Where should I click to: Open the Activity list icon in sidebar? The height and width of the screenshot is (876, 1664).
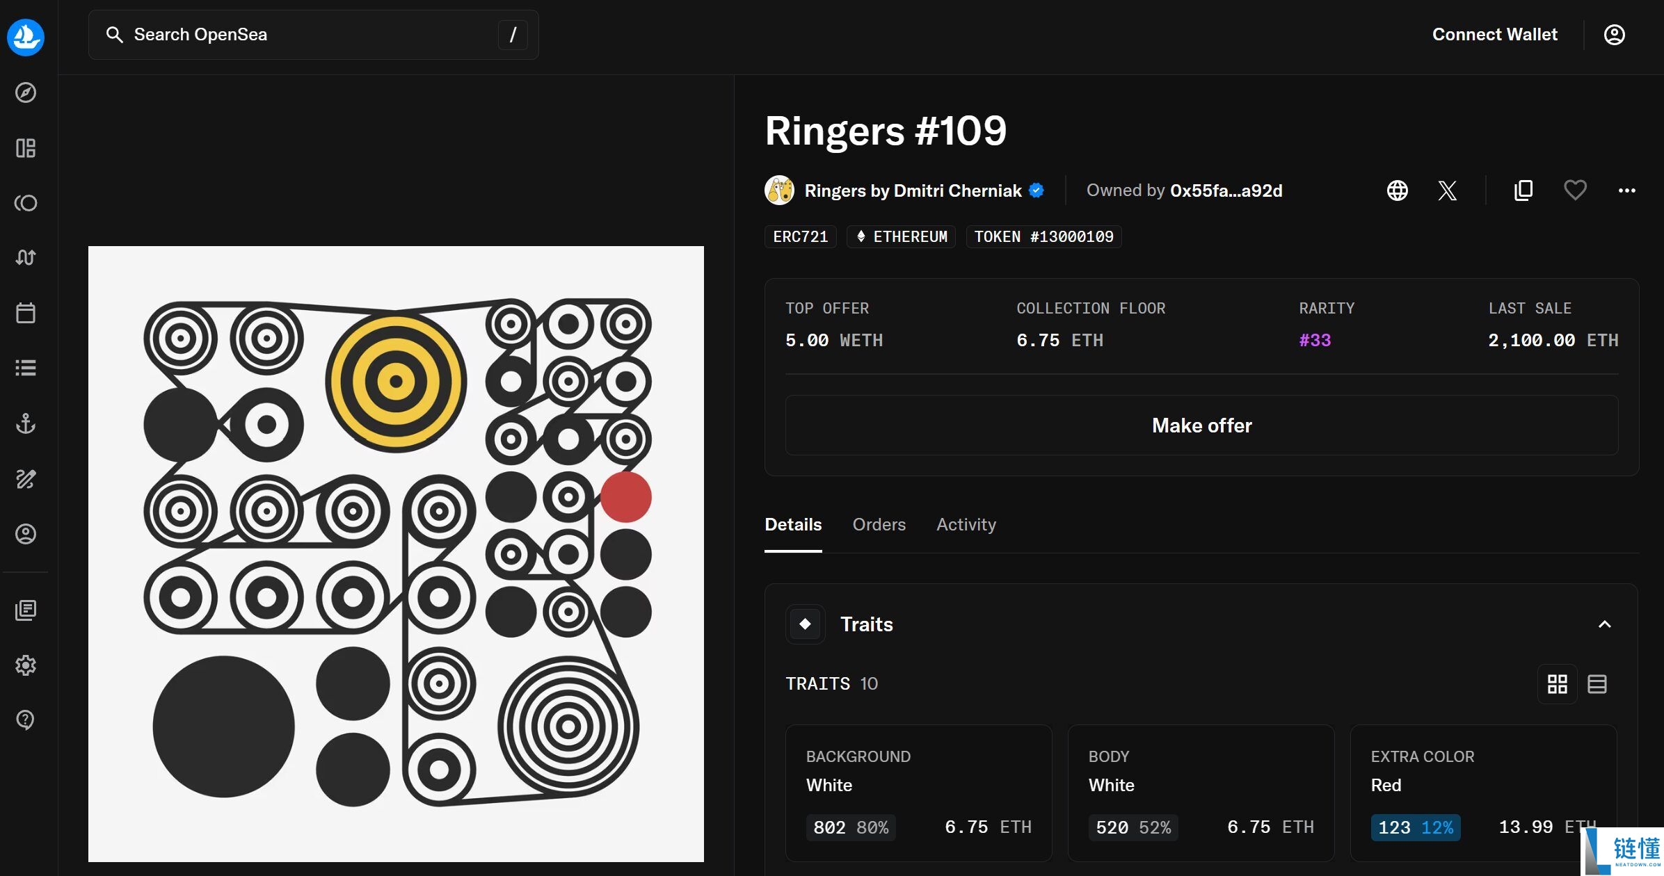(x=26, y=368)
